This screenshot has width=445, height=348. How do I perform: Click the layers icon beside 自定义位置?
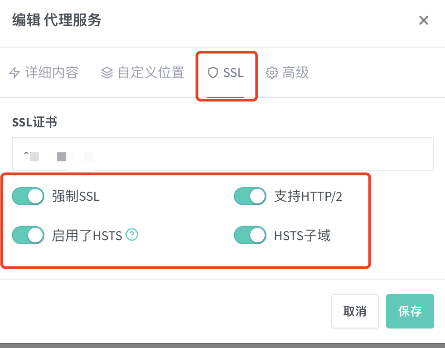tap(106, 72)
